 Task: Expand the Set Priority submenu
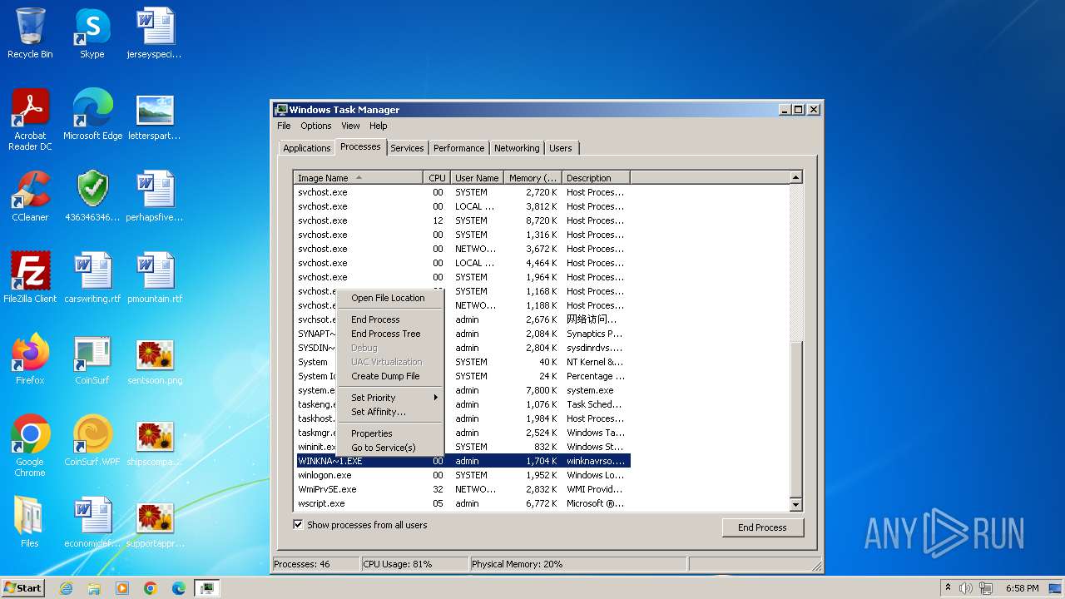(389, 398)
